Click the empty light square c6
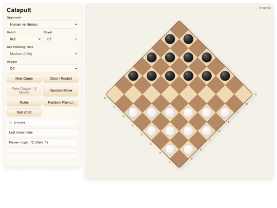The image size is (277, 208). 151,94
